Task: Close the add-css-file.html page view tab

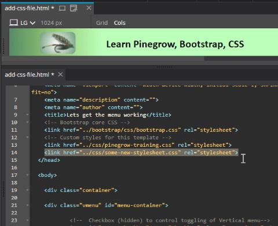Action: coord(89,8)
